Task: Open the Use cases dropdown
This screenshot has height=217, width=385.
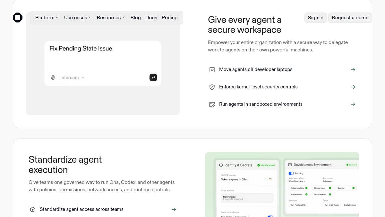Action: [x=77, y=18]
